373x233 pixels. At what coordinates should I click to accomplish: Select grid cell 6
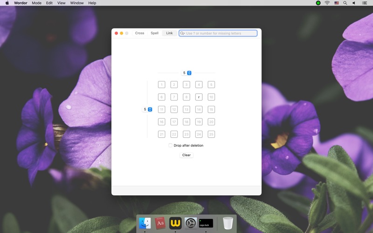[161, 97]
